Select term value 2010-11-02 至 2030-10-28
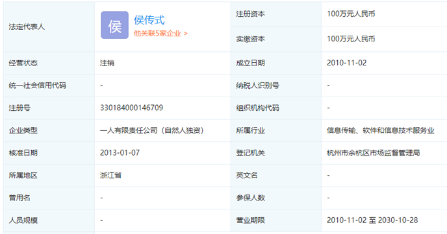The height and width of the screenshot is (234, 447). point(372,220)
